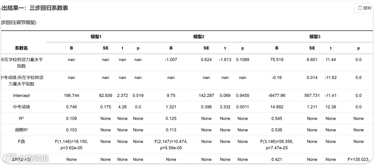Select the value 1.211 cell
The height and width of the screenshot is (165, 374).
312,107
